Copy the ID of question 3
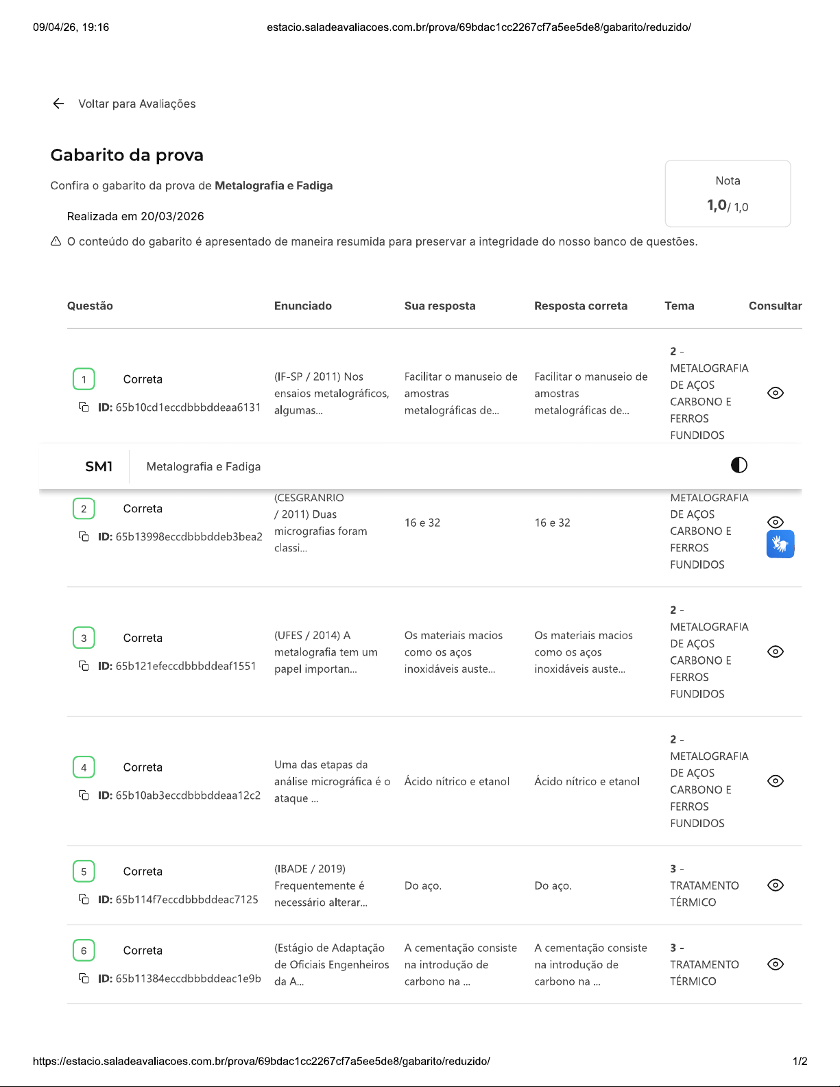This screenshot has width=840, height=1087. [x=84, y=666]
